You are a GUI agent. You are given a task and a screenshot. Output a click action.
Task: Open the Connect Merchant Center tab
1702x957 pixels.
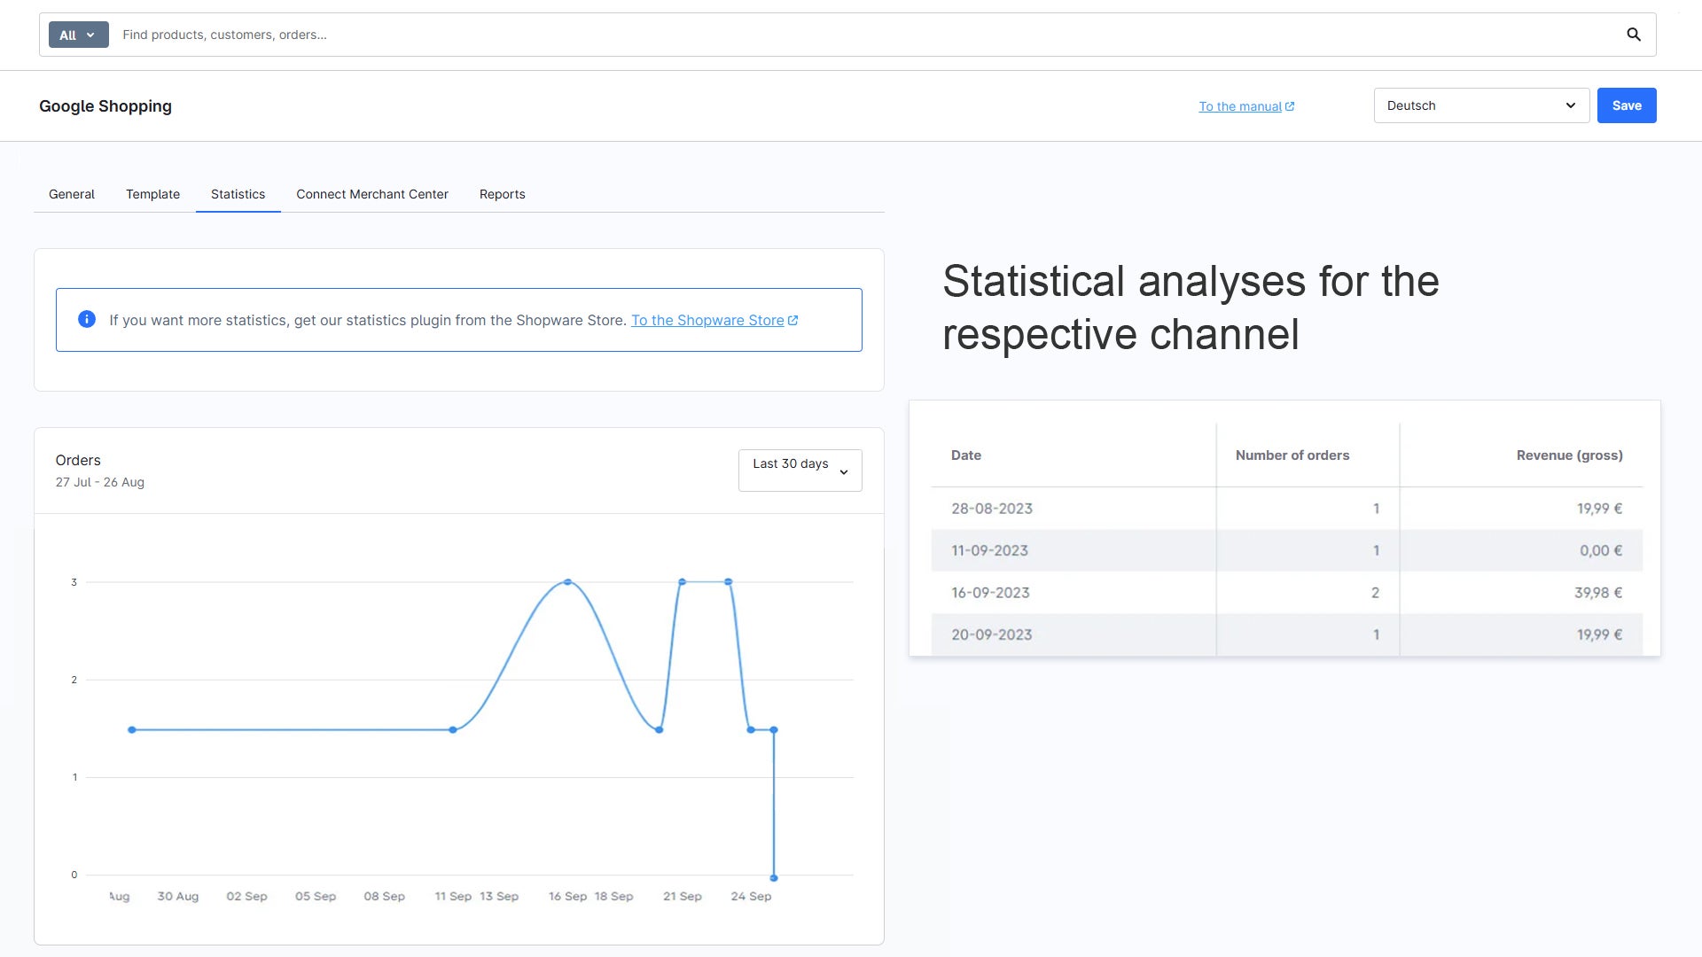(x=372, y=194)
